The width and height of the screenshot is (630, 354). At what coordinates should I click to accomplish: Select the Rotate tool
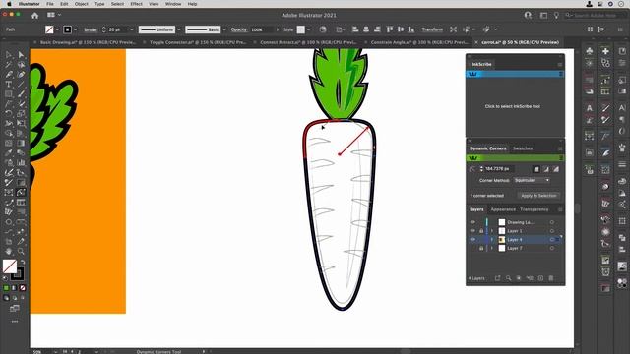[x=9, y=114]
